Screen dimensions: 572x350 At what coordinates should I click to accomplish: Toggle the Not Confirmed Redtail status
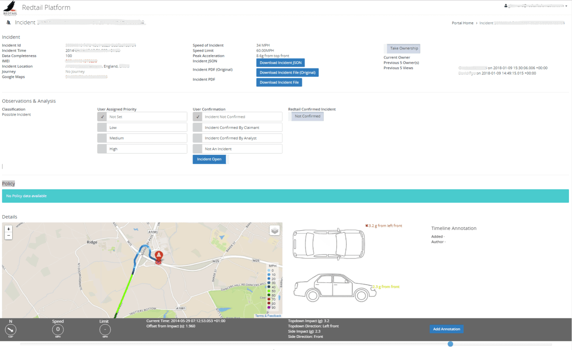tap(306, 116)
